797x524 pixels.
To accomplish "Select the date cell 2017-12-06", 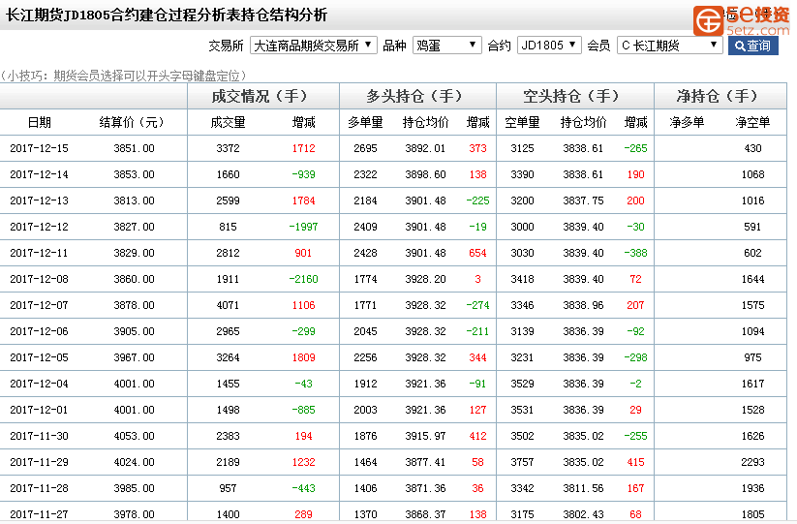I will click(39, 331).
